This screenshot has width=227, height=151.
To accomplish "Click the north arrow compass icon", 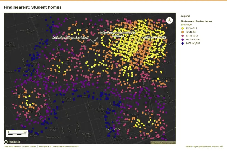I will click(170, 20).
